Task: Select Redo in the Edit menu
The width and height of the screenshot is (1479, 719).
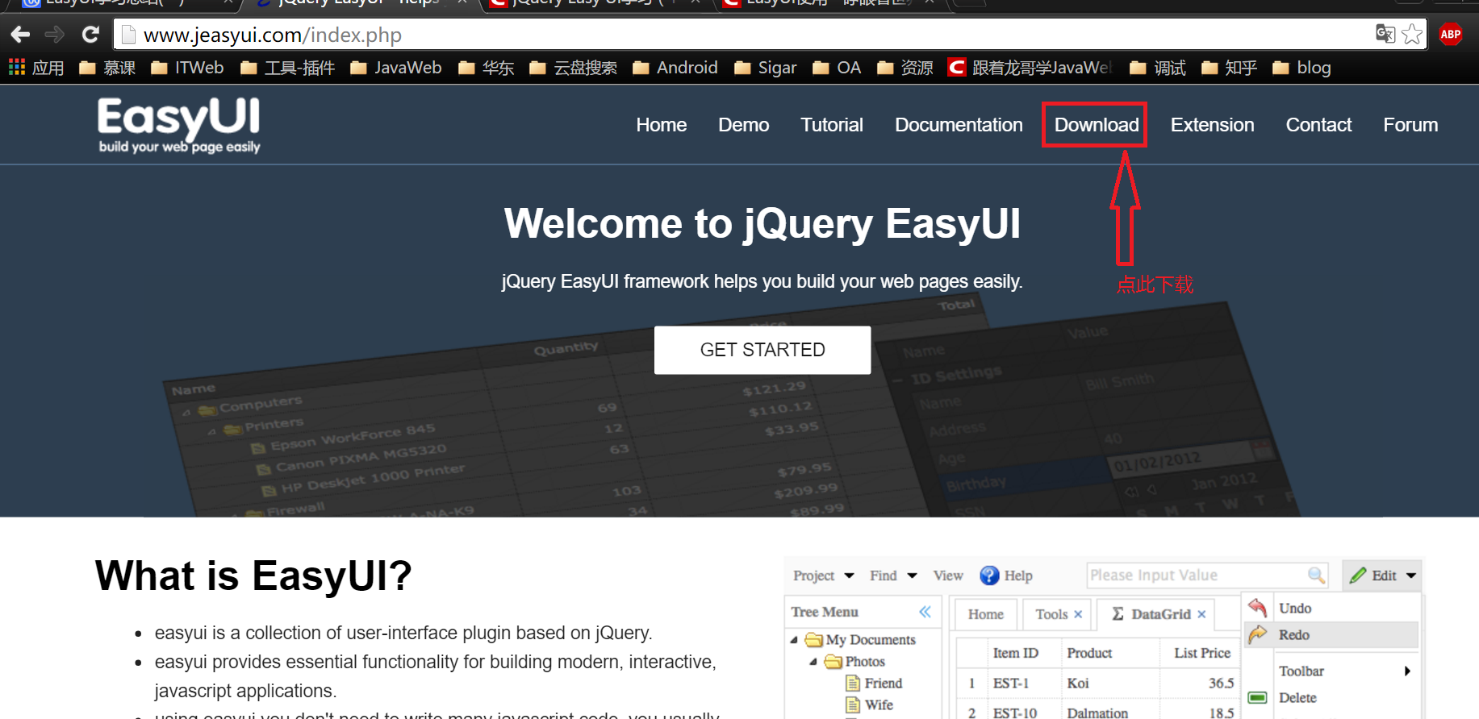Action: click(x=1331, y=634)
